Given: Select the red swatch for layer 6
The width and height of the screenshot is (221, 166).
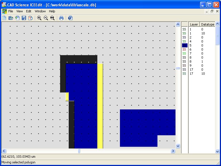Looking at the screenshot, I should tap(184, 49).
